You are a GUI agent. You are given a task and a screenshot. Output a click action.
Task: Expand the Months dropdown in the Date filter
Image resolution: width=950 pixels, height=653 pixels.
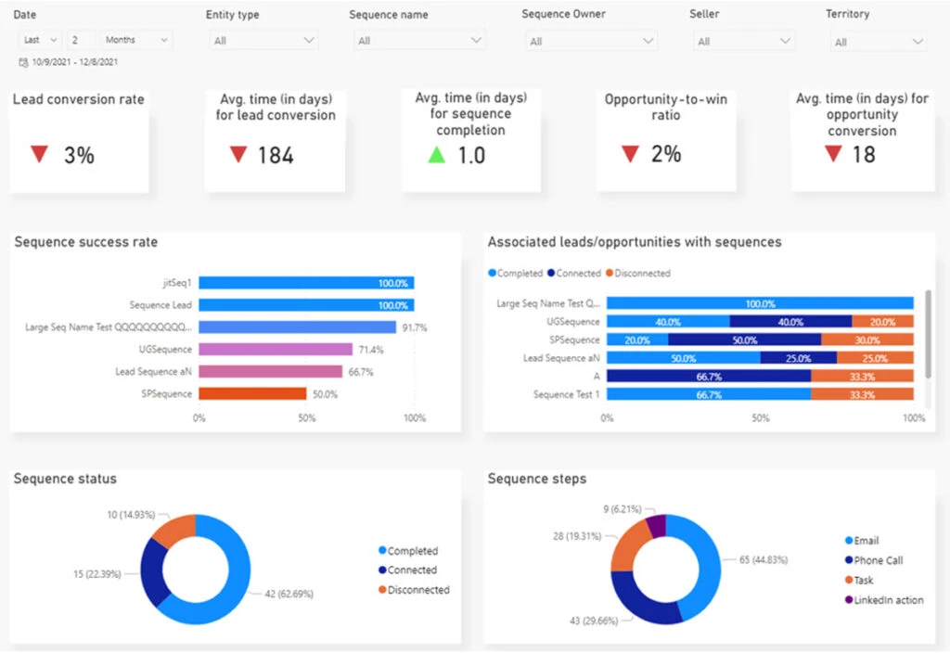click(x=135, y=39)
